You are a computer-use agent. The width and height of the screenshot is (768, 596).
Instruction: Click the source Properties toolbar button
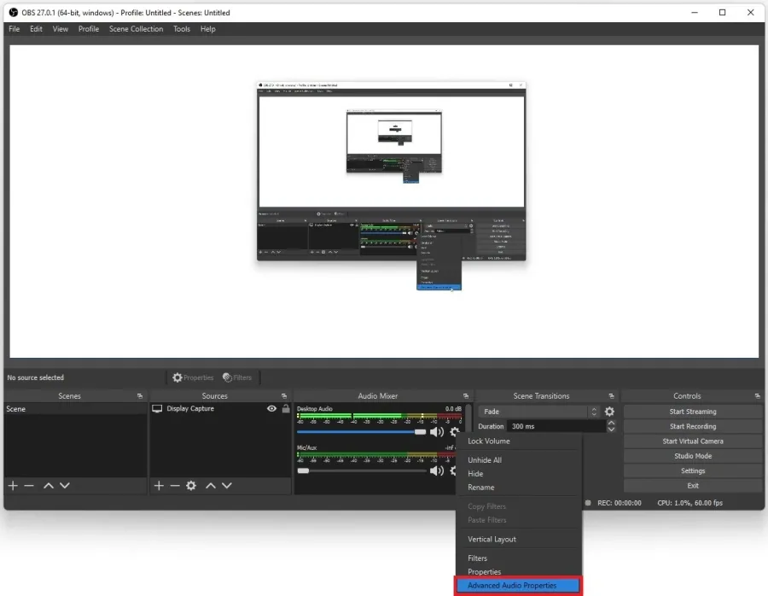point(193,377)
